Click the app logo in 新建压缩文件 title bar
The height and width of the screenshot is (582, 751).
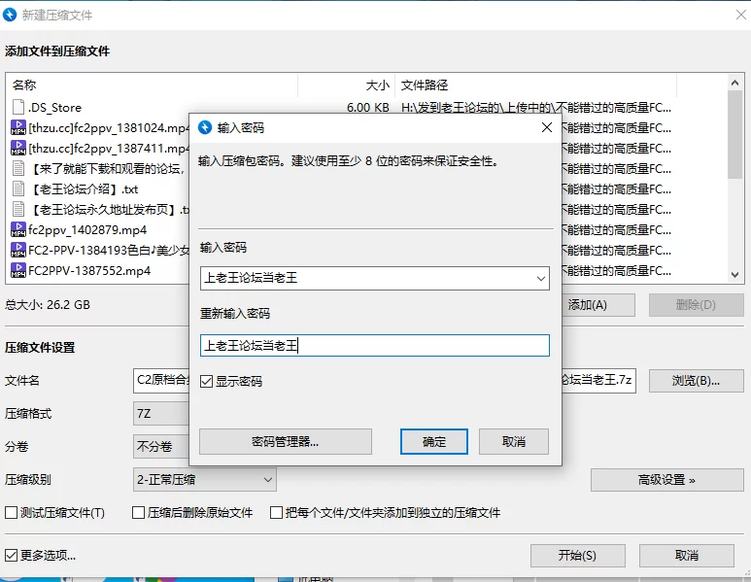pyautogui.click(x=10, y=15)
